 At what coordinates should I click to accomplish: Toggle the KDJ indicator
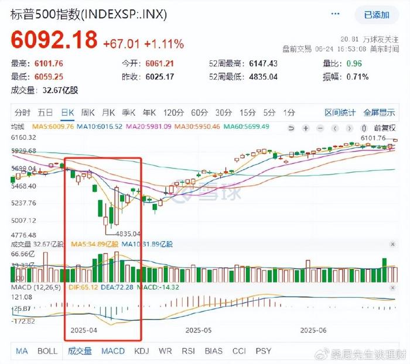142,351
